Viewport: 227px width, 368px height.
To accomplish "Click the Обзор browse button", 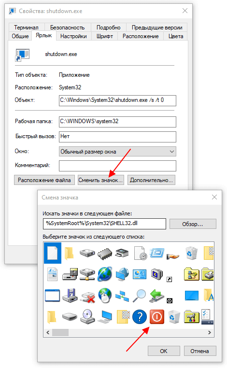I will (193, 224).
